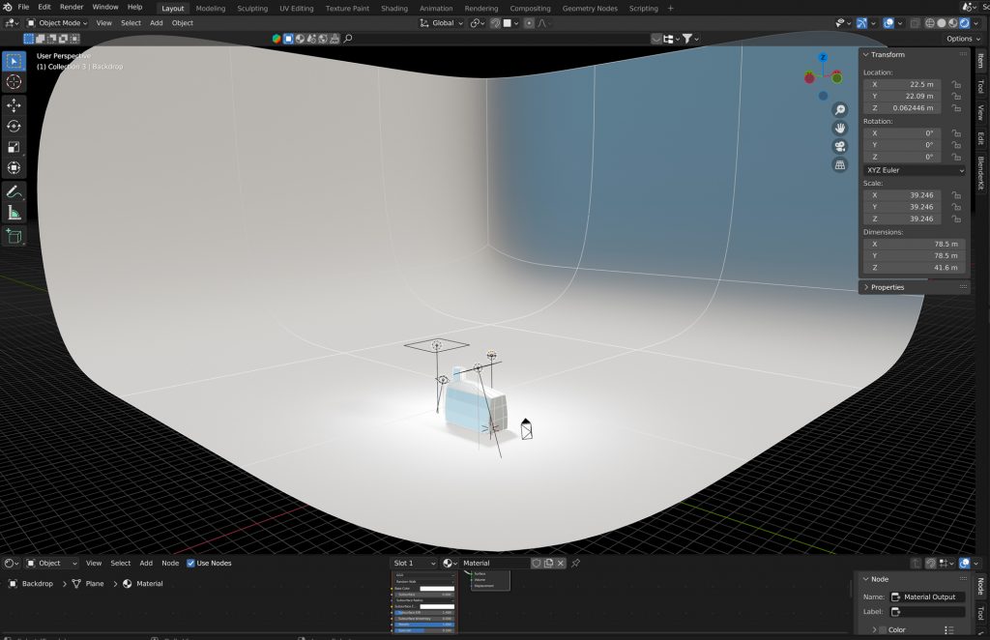Select the Measure tool
This screenshot has width=990, height=640.
click(x=14, y=212)
